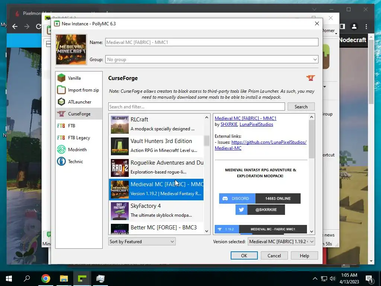Click description pane scroll down arrow
Image resolution: width=381 pixels, height=286 pixels.
point(311,232)
